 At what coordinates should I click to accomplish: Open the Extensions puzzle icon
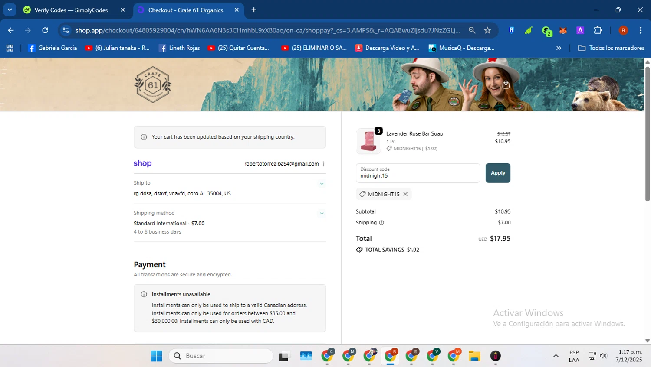[598, 30]
